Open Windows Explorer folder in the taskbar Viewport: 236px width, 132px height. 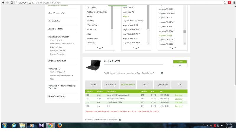23,126
